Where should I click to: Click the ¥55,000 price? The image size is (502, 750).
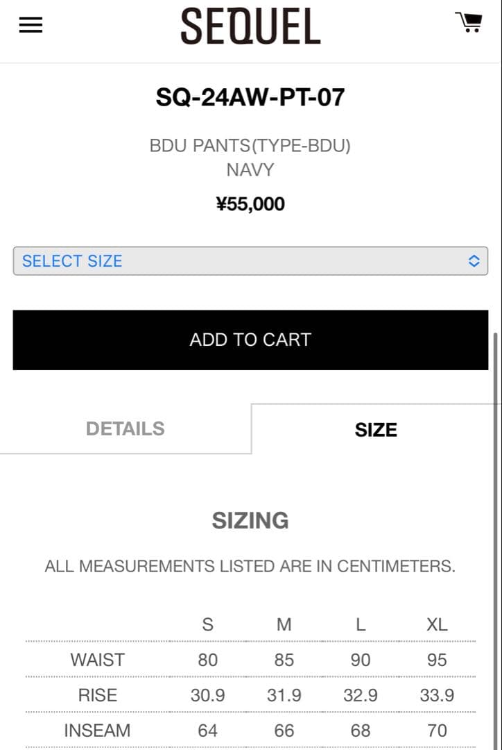(250, 204)
